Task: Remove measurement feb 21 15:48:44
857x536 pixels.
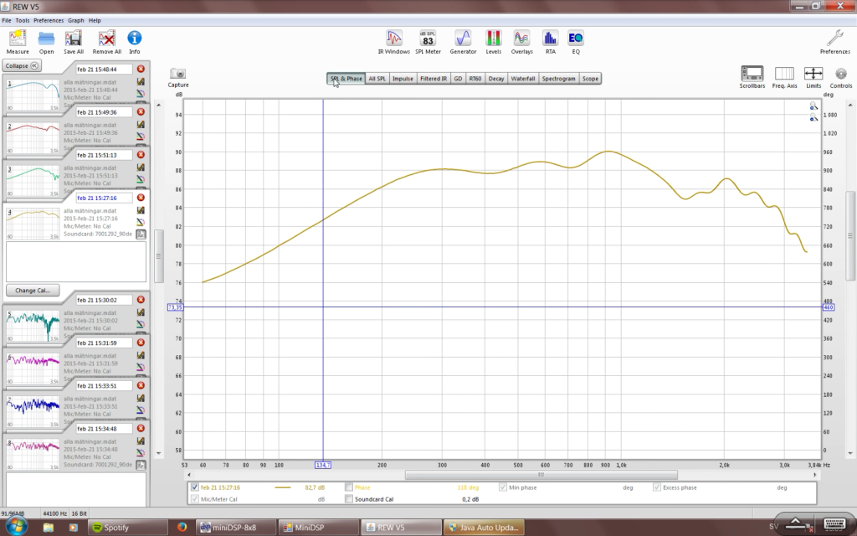Action: point(141,69)
